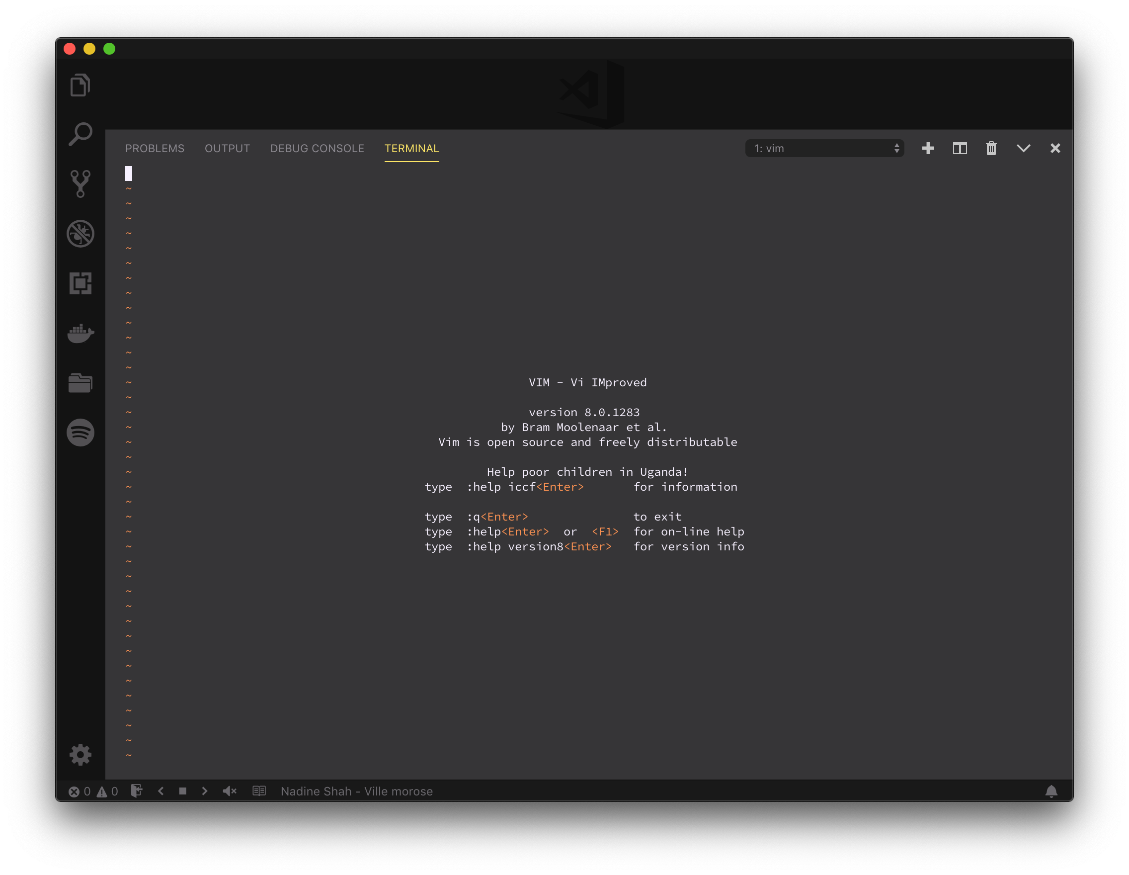Switch to the OUTPUT tab

point(227,149)
